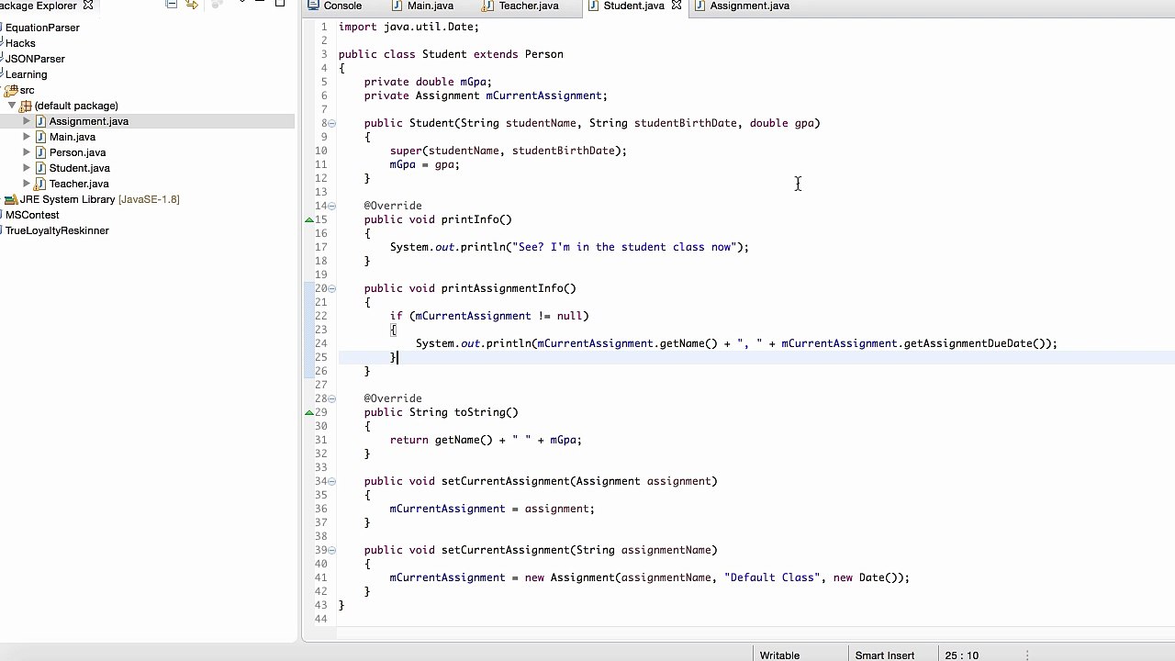The image size is (1175, 661).
Task: Fold the method starting at line 39
Action: [x=332, y=550]
